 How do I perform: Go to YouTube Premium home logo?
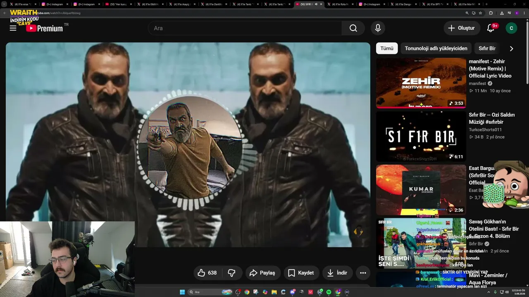coord(44,28)
